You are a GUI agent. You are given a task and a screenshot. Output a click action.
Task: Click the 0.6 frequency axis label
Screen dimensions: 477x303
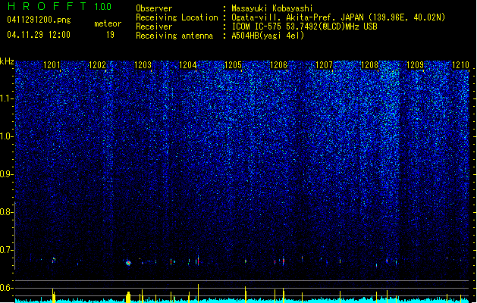[x=7, y=288]
